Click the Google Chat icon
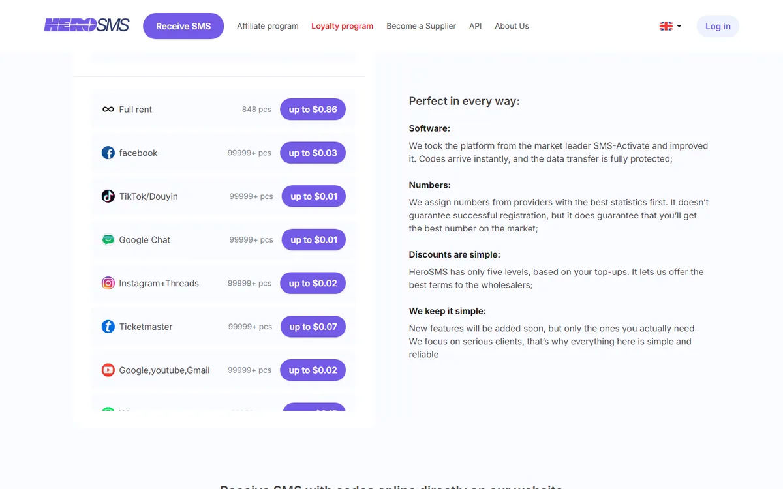783x489 pixels. pyautogui.click(x=108, y=240)
